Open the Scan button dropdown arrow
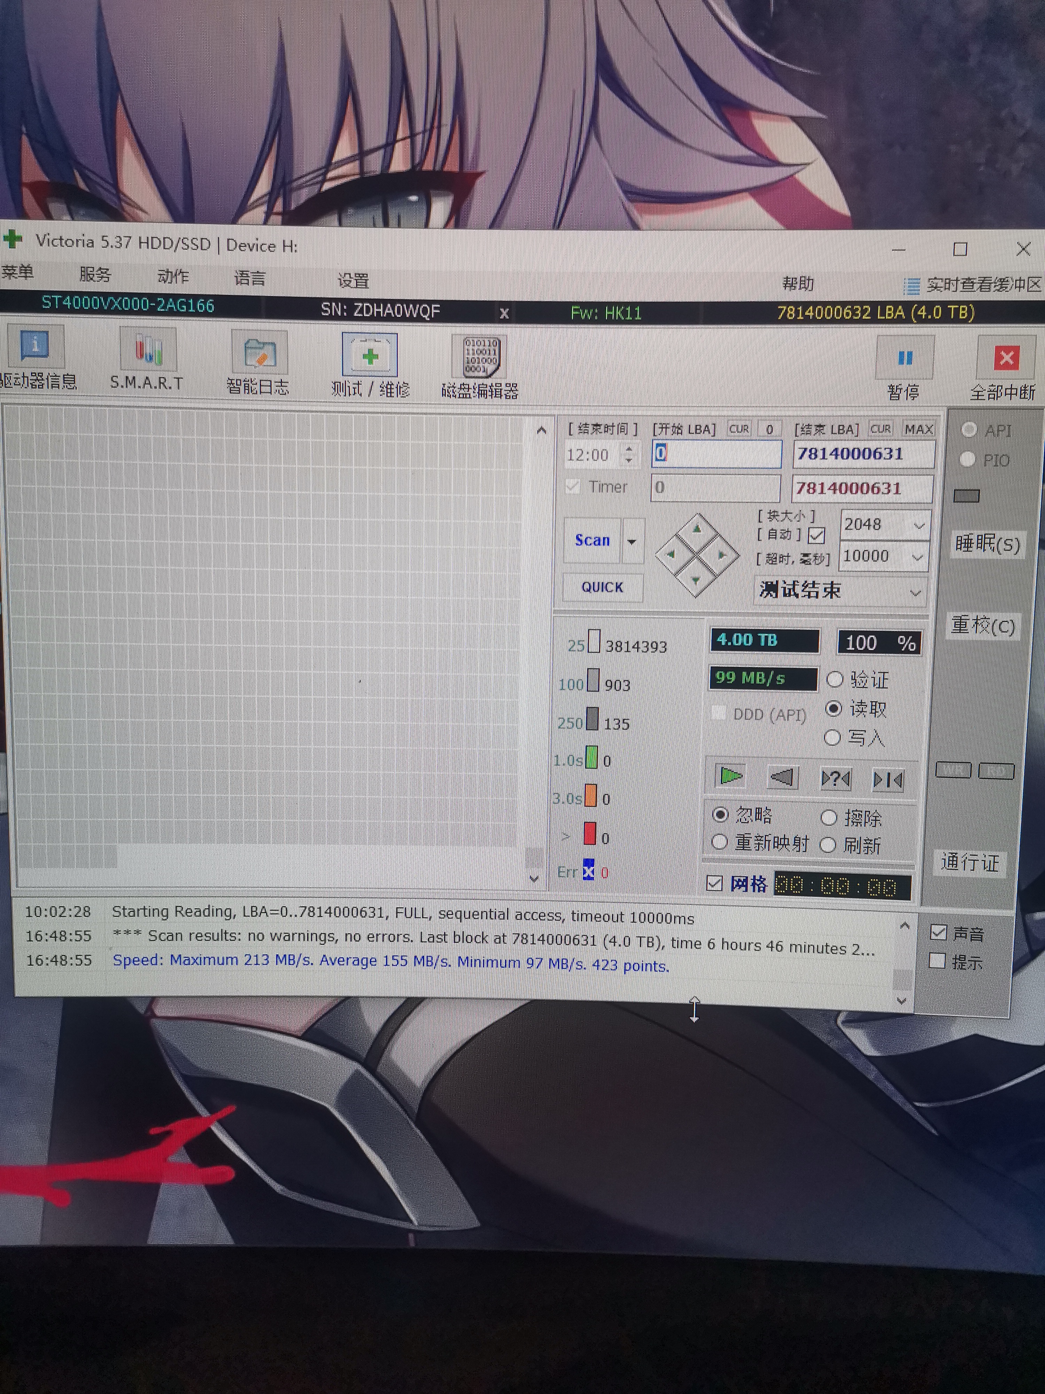1045x1394 pixels. click(x=633, y=541)
